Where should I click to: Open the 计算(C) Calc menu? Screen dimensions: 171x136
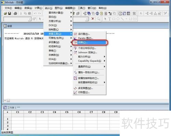(38, 8)
